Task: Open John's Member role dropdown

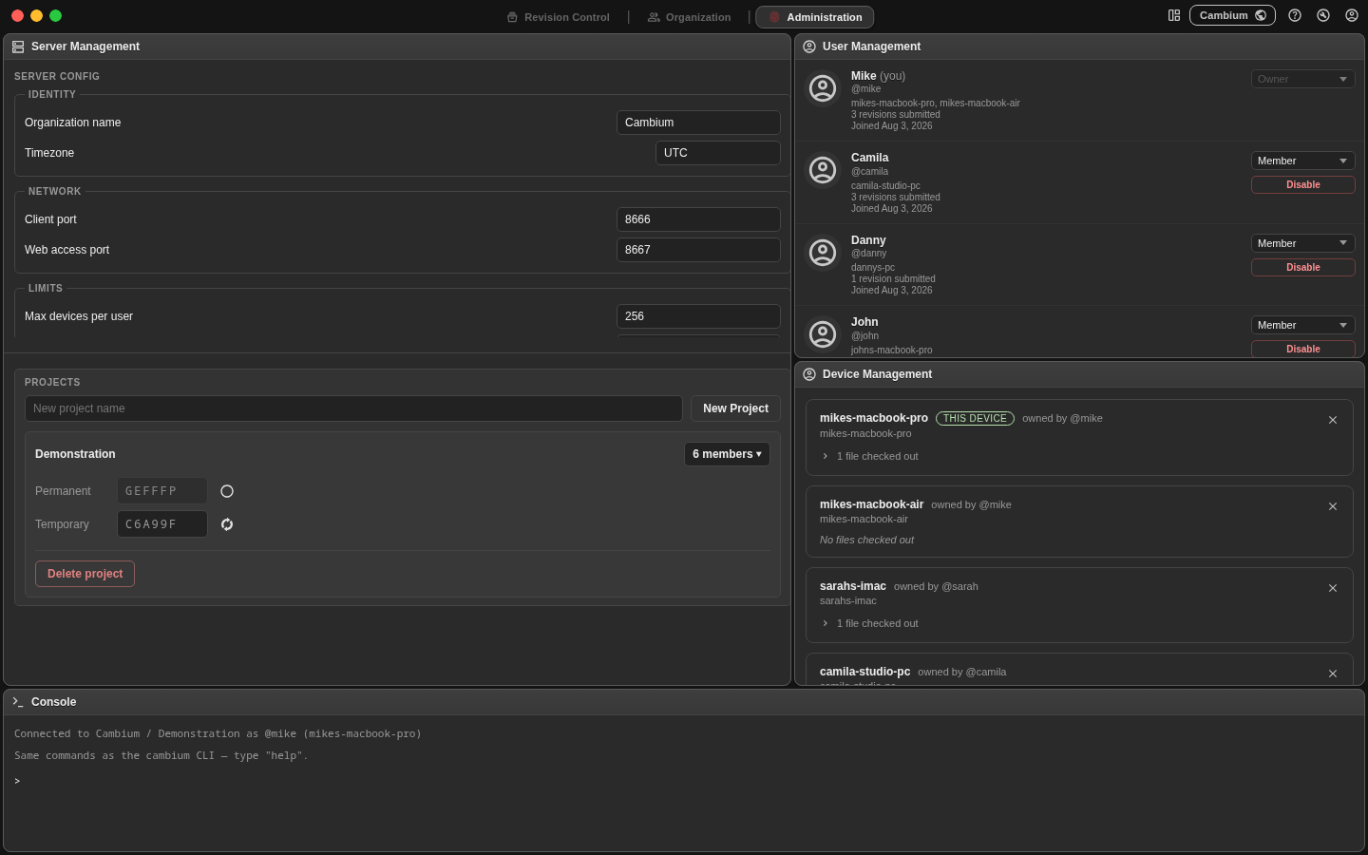Action: click(x=1302, y=325)
